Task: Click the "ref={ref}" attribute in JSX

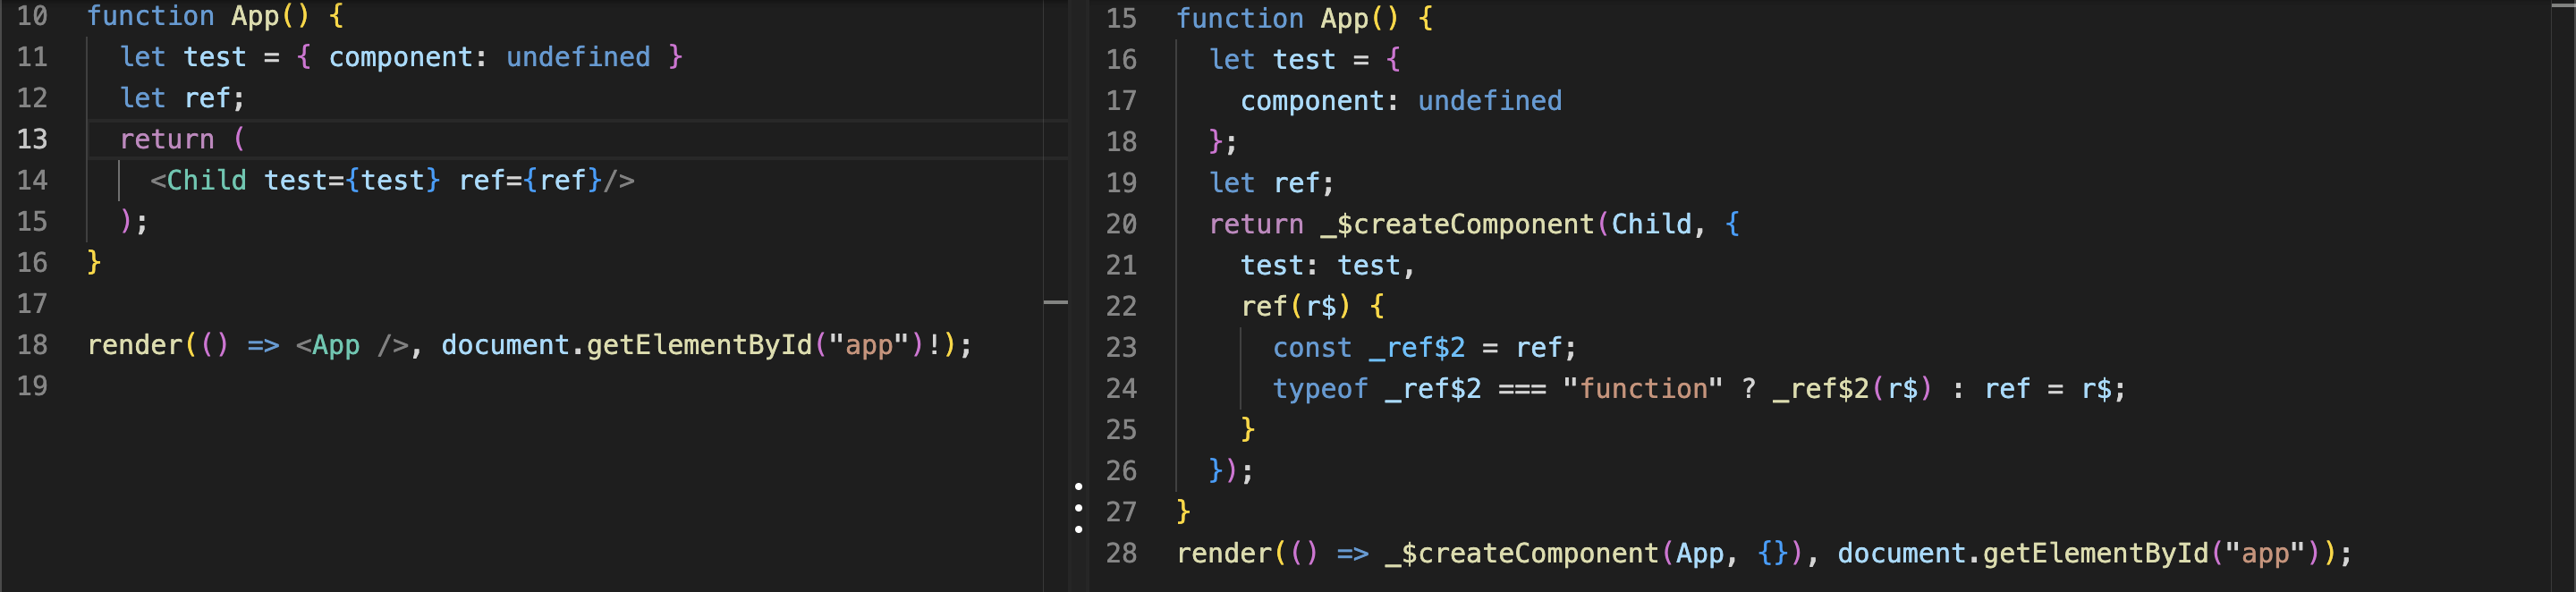Action: (x=530, y=180)
